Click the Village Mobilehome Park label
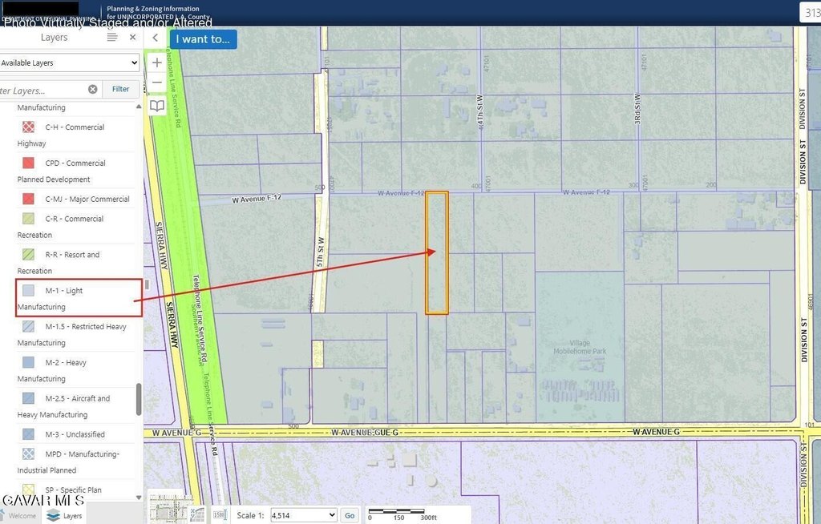Screen dimensions: 821x524 click(x=580, y=347)
